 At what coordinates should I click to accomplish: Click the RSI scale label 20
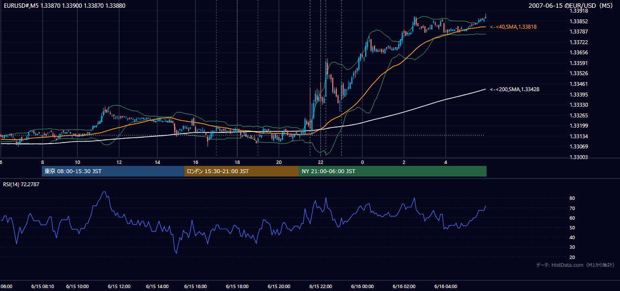point(572,257)
